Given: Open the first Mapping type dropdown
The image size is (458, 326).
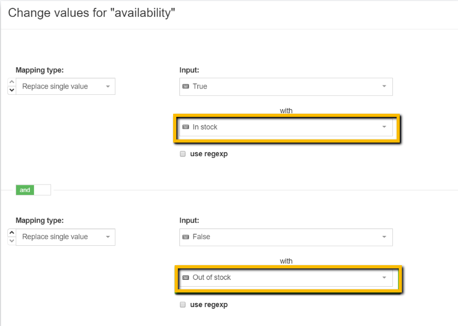Looking at the screenshot, I should [66, 86].
